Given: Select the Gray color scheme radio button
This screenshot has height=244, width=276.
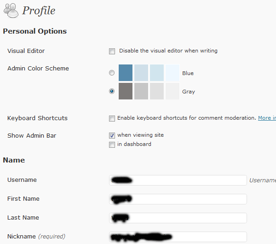Looking at the screenshot, I should pyautogui.click(x=112, y=91).
